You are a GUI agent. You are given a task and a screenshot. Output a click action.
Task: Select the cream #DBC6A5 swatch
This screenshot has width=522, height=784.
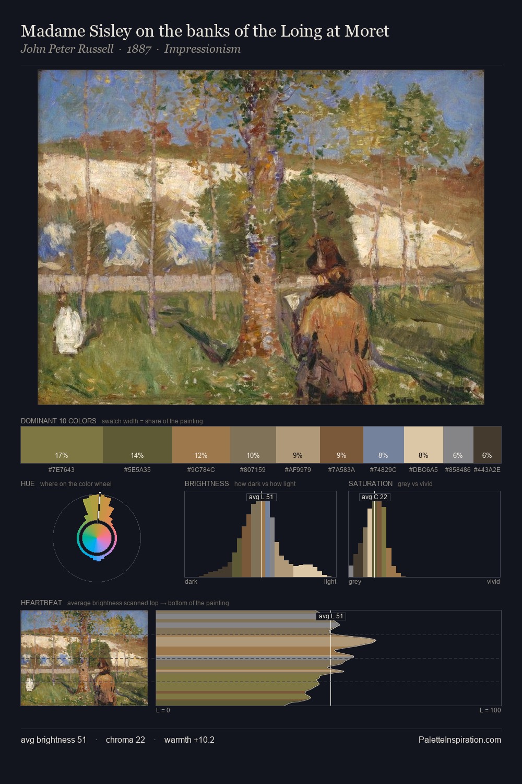coord(423,445)
